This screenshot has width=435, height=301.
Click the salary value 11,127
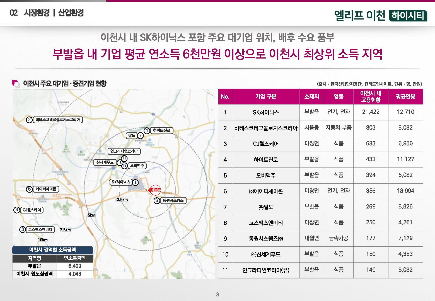[x=405, y=159]
